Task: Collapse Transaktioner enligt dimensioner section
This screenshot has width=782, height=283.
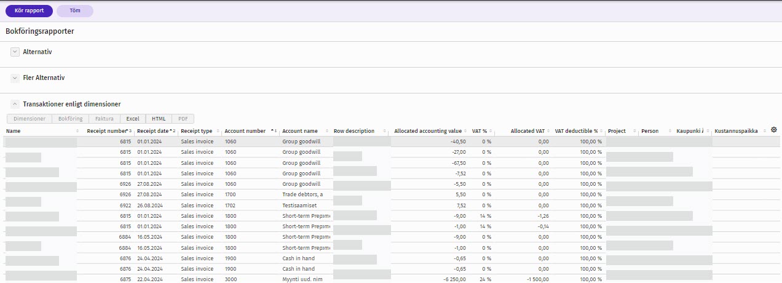Action: pos(15,105)
